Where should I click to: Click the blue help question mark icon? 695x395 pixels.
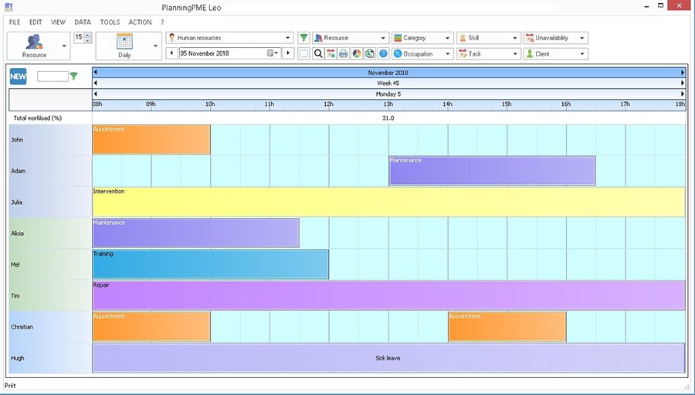[383, 53]
